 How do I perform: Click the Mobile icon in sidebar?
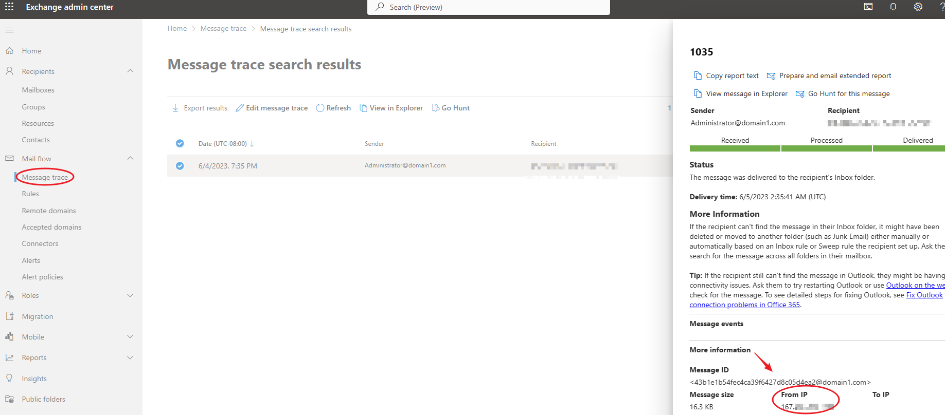click(x=9, y=336)
